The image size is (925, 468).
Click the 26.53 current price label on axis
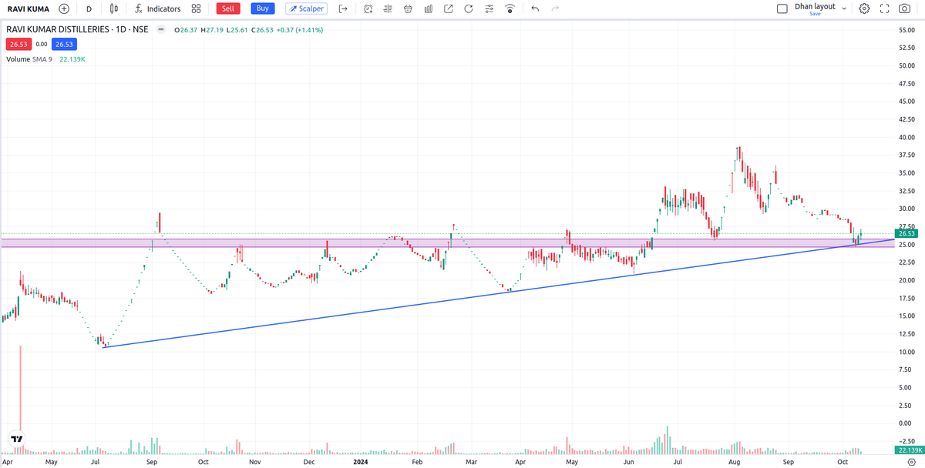click(906, 233)
